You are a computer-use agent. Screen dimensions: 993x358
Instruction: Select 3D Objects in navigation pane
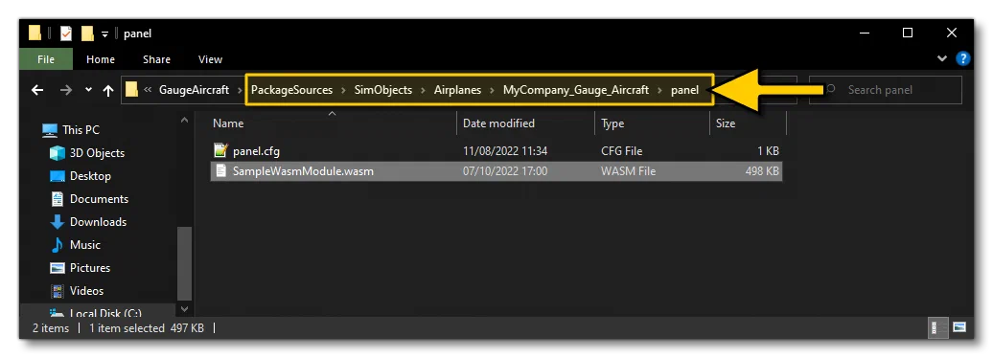tap(97, 153)
